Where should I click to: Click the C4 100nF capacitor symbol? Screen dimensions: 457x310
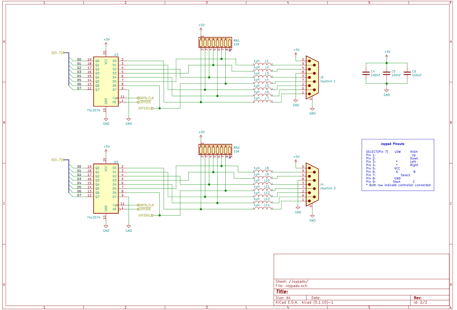tap(366, 73)
